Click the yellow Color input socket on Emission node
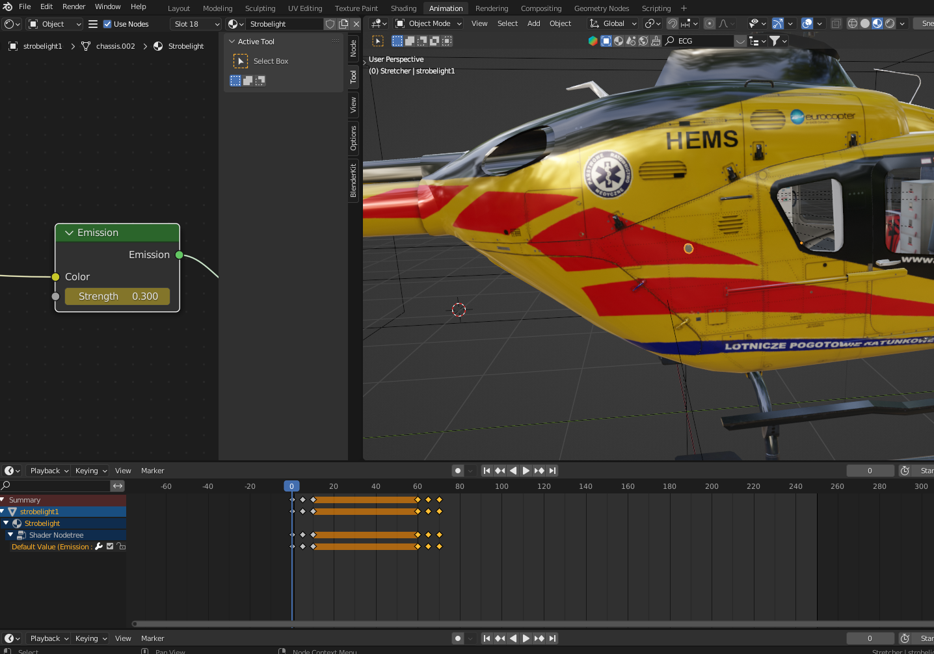Viewport: 934px width, 654px height. 55,277
